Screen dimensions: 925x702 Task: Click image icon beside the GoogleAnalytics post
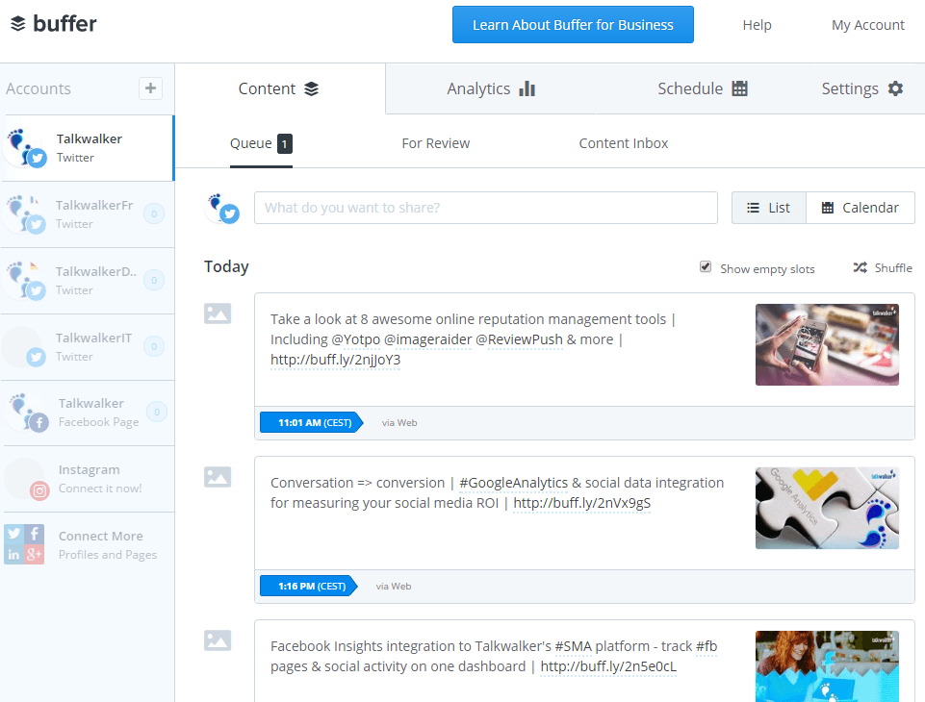coord(218,477)
